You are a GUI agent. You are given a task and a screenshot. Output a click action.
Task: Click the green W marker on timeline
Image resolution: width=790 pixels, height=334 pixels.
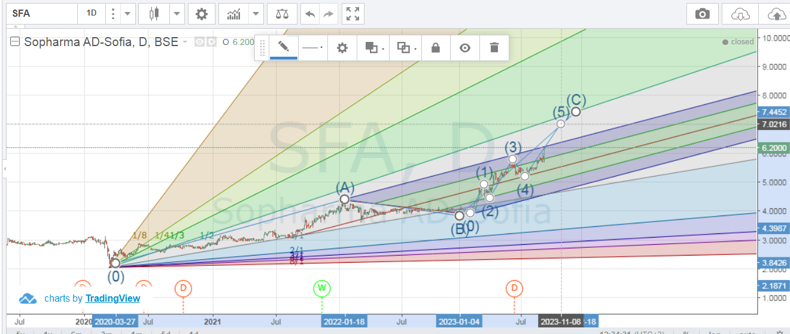tap(322, 288)
